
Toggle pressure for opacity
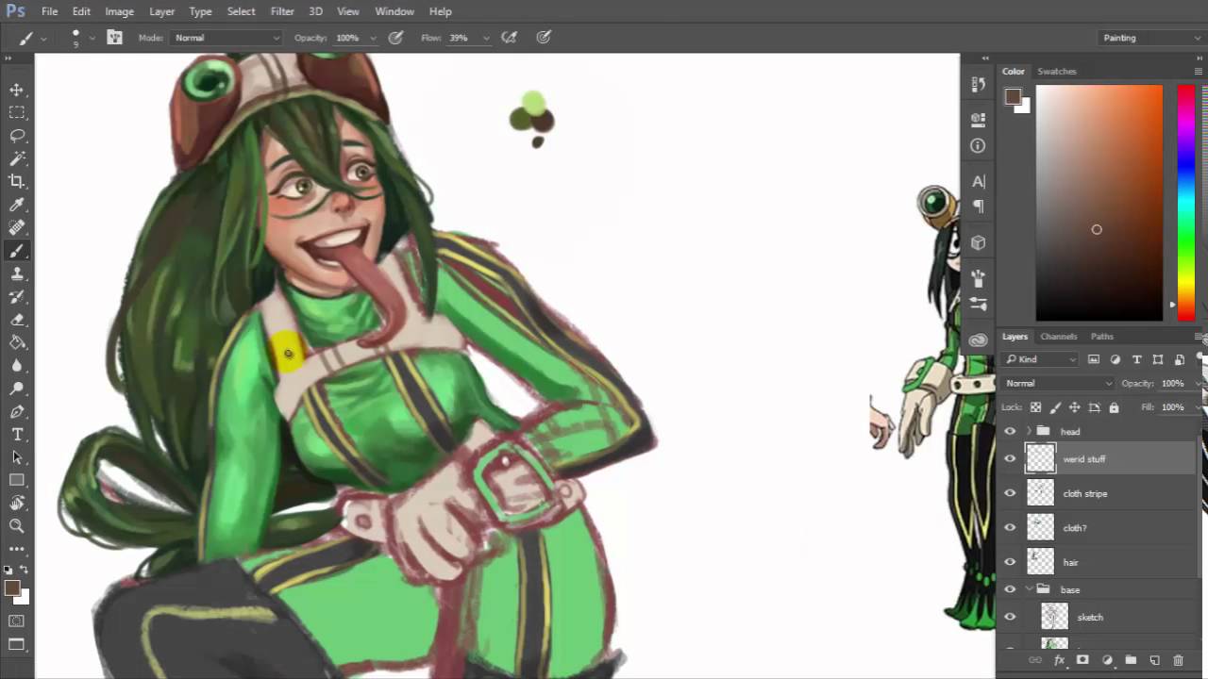coord(395,38)
